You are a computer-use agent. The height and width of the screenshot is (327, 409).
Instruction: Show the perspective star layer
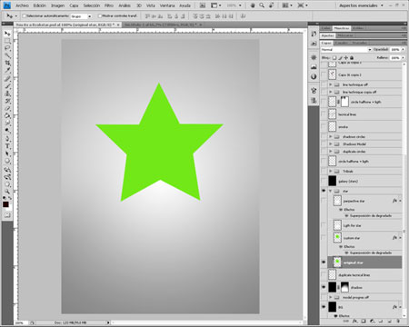[324, 201]
